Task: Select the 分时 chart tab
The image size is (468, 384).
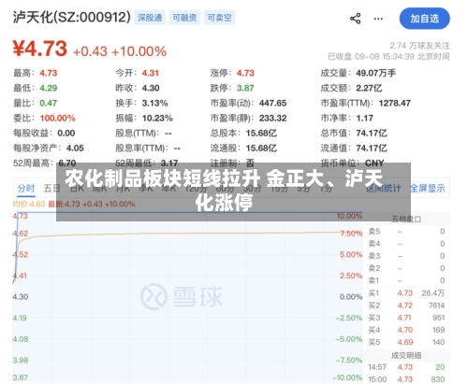Action: point(26,189)
